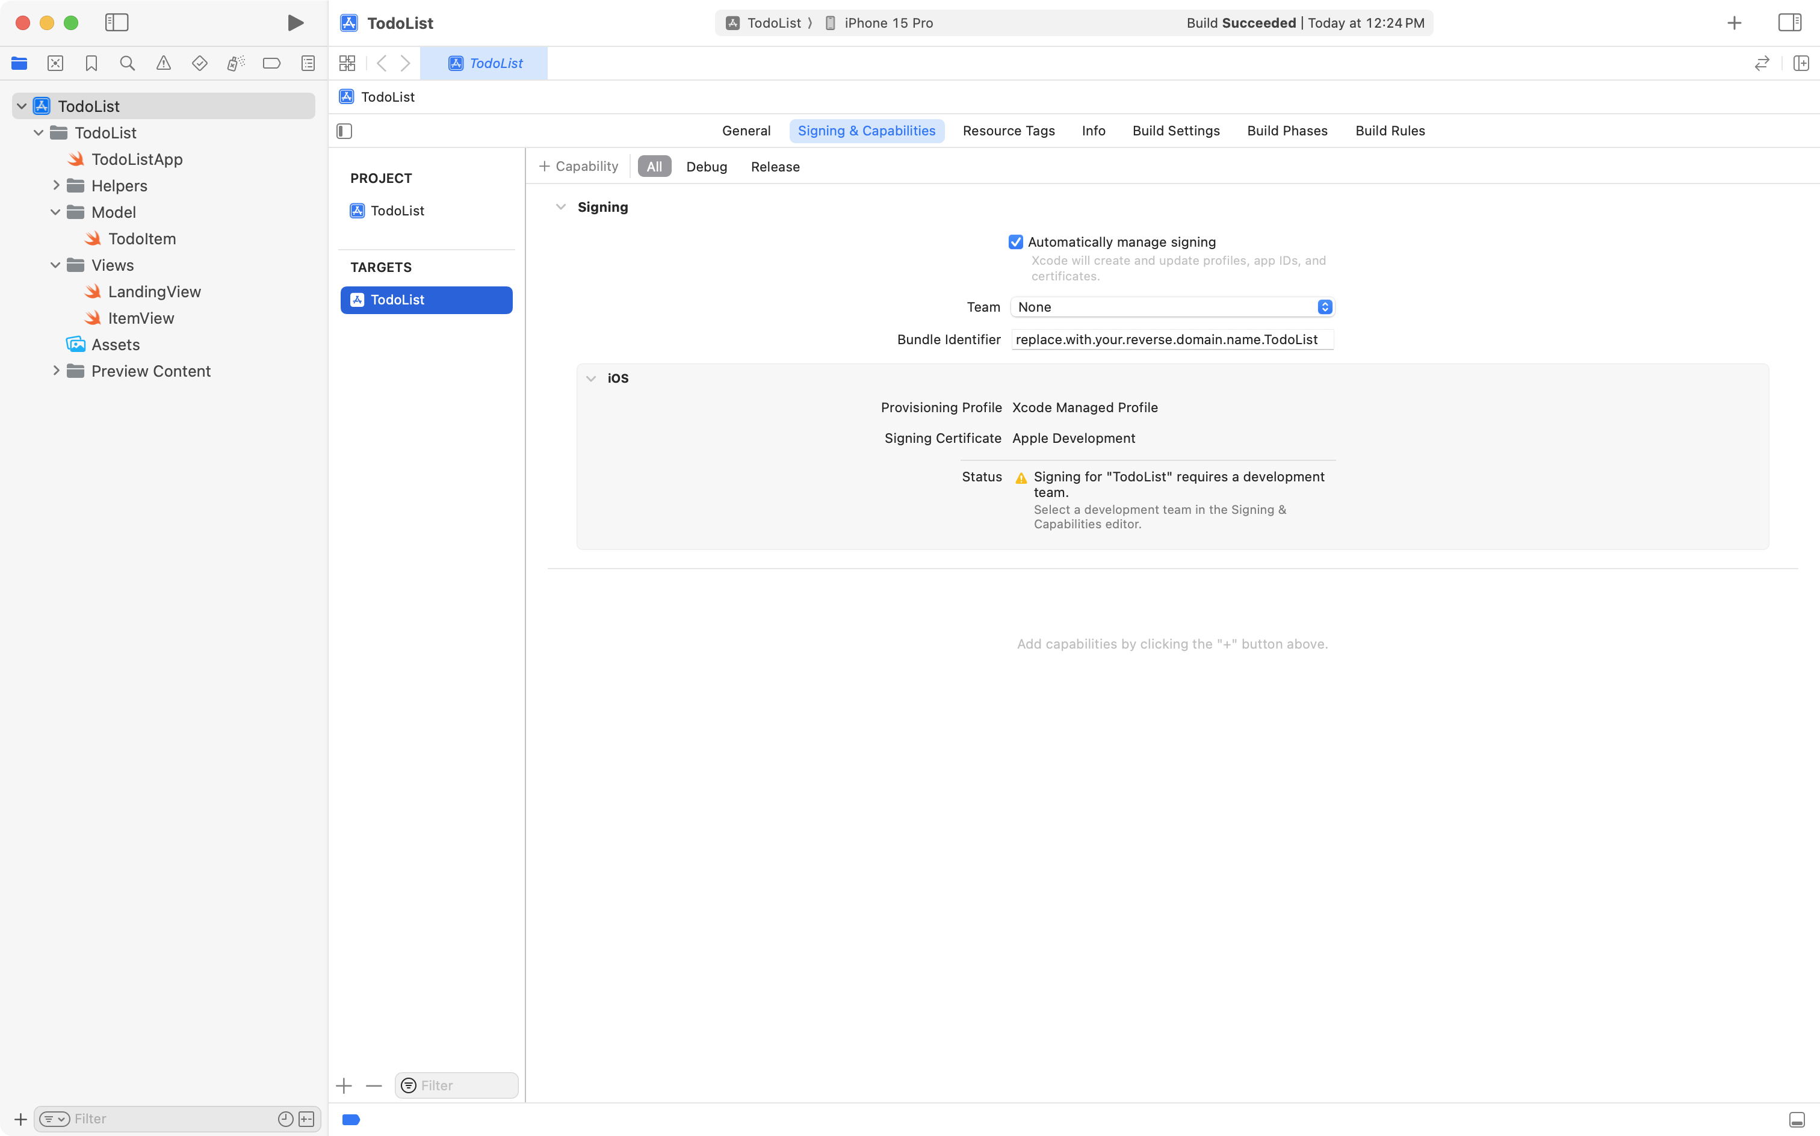The height and width of the screenshot is (1136, 1820).
Task: Open the Breakpoint navigator icon
Action: click(271, 64)
